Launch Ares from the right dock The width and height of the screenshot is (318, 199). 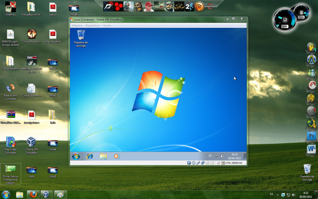point(311,60)
